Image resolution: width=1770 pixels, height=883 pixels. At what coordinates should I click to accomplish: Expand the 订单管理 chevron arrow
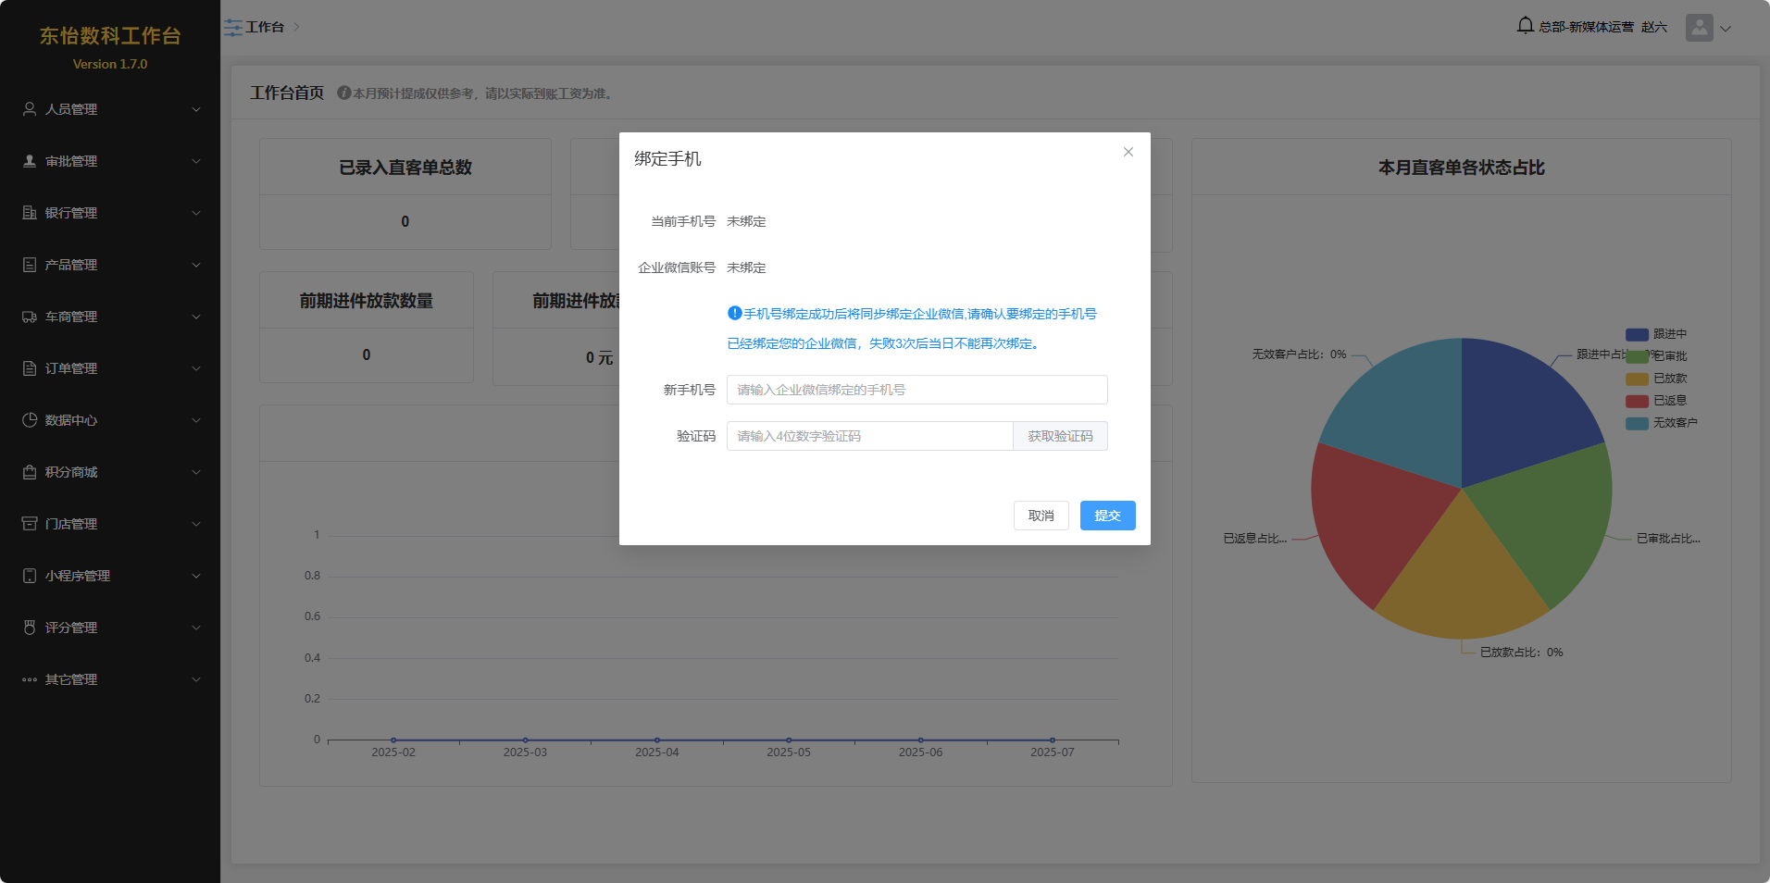click(196, 368)
